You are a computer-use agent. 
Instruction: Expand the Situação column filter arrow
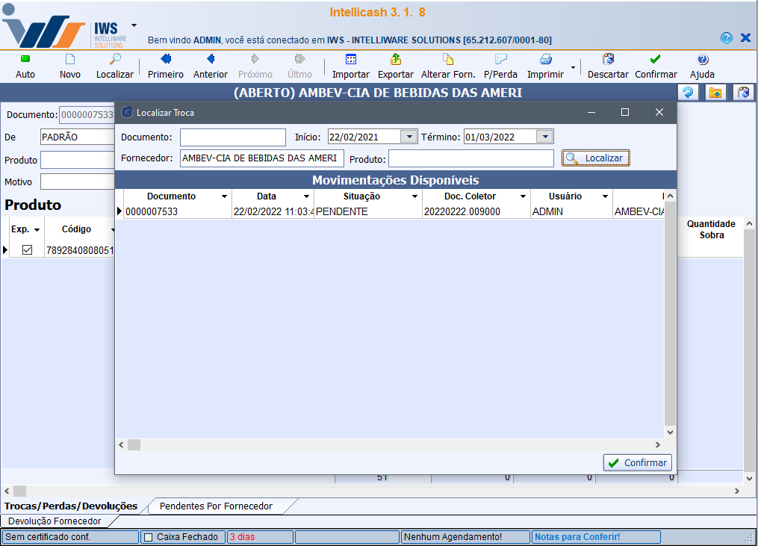tap(414, 196)
